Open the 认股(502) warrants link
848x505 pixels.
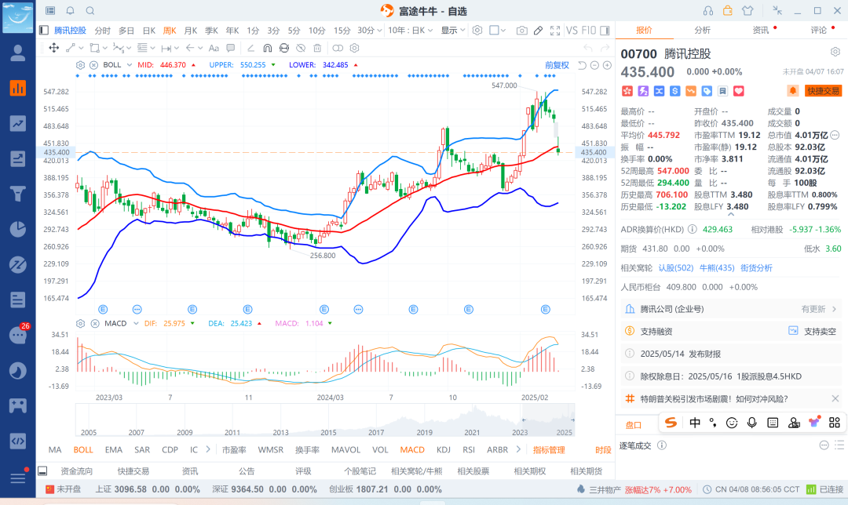675,267
